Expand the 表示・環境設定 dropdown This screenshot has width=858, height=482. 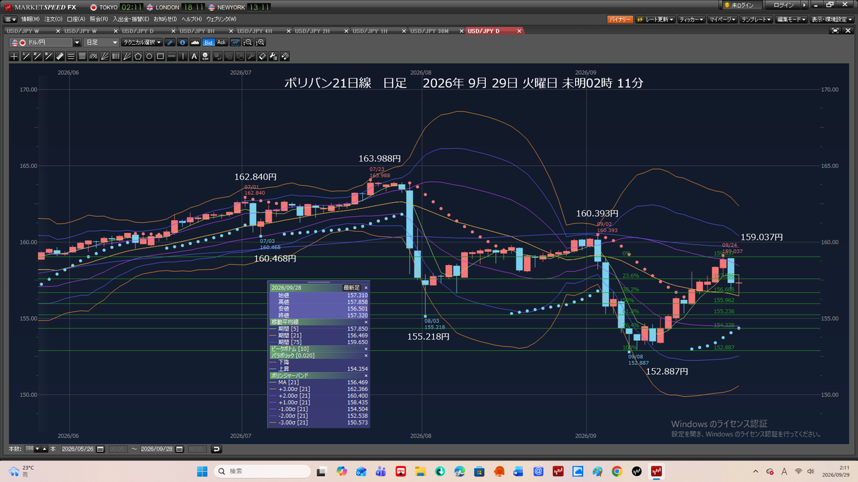(831, 19)
